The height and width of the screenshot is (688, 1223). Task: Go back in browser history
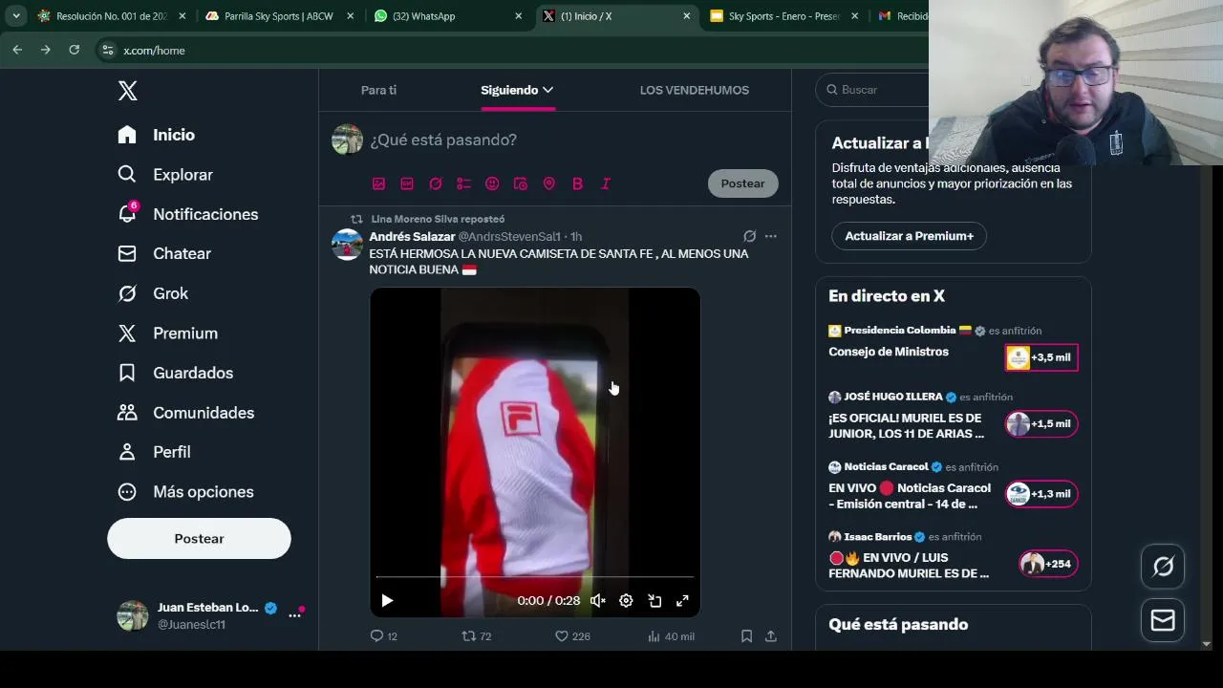17,50
